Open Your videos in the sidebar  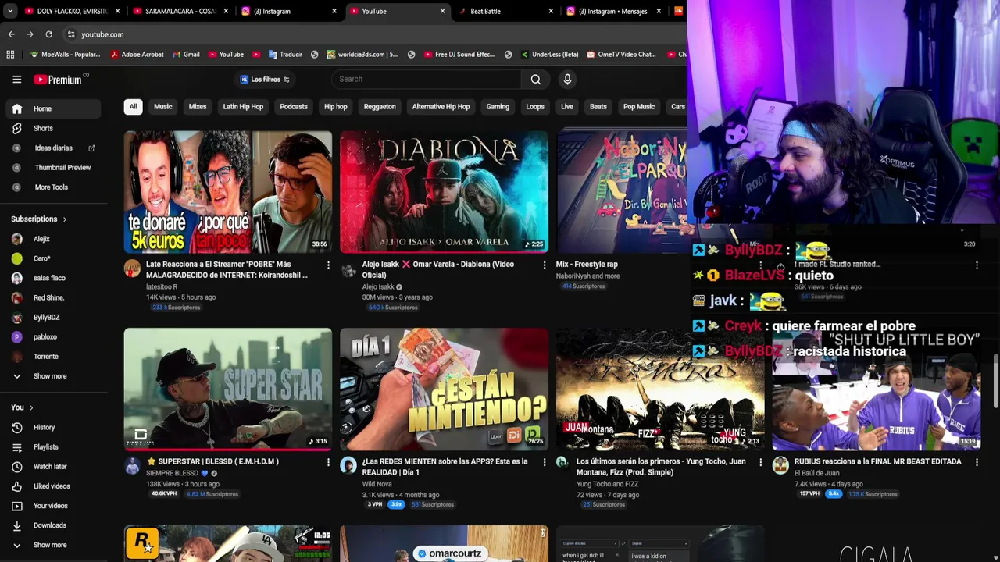pos(51,505)
